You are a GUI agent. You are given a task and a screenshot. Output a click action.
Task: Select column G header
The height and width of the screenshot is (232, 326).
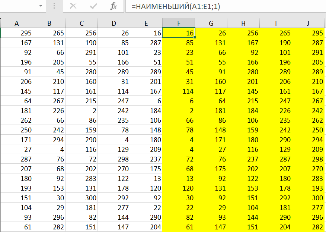(x=211, y=23)
